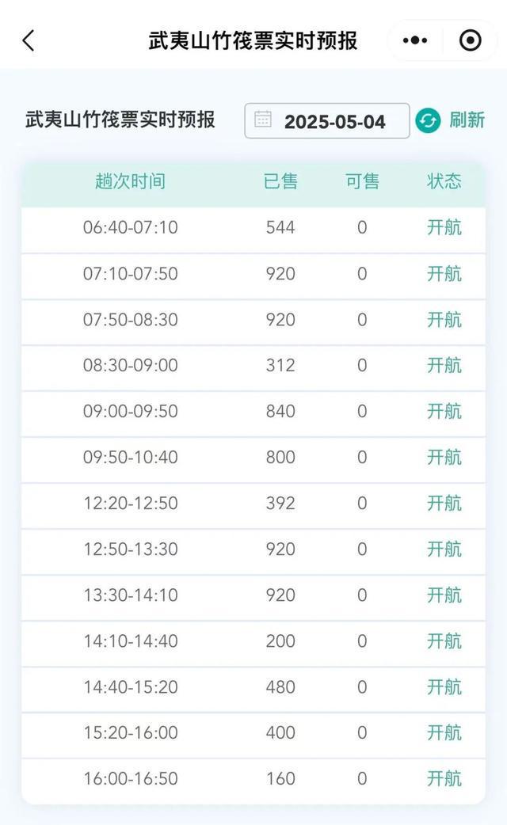Open the date picker showing 2025-05-04
This screenshot has width=507, height=825.
334,121
